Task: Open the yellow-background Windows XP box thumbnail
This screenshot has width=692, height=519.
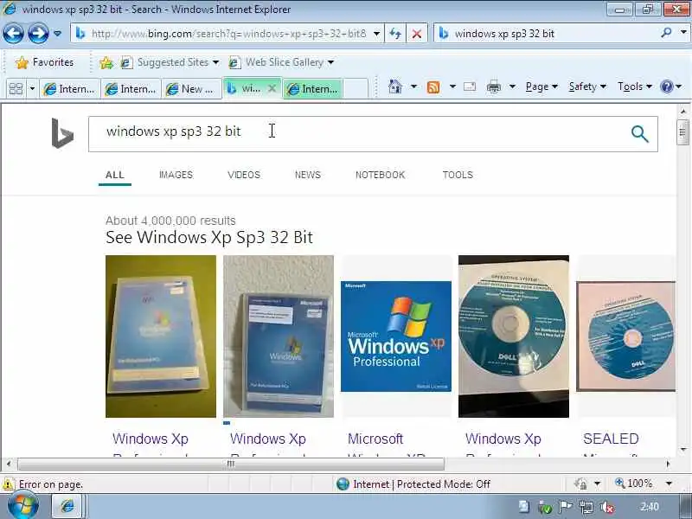Action: click(161, 336)
